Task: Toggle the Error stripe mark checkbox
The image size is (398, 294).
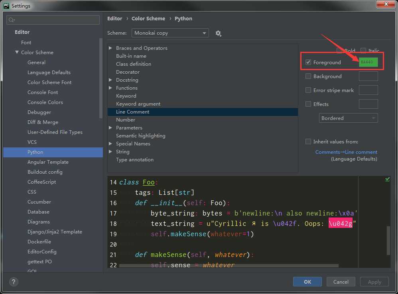Action: [308, 90]
